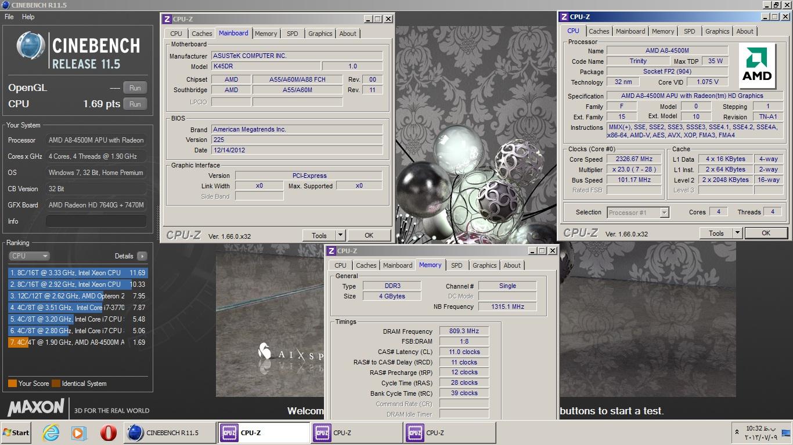This screenshot has height=445, width=793.
Task: Select the first CPU-Z taskbar button
Action: [x=264, y=433]
